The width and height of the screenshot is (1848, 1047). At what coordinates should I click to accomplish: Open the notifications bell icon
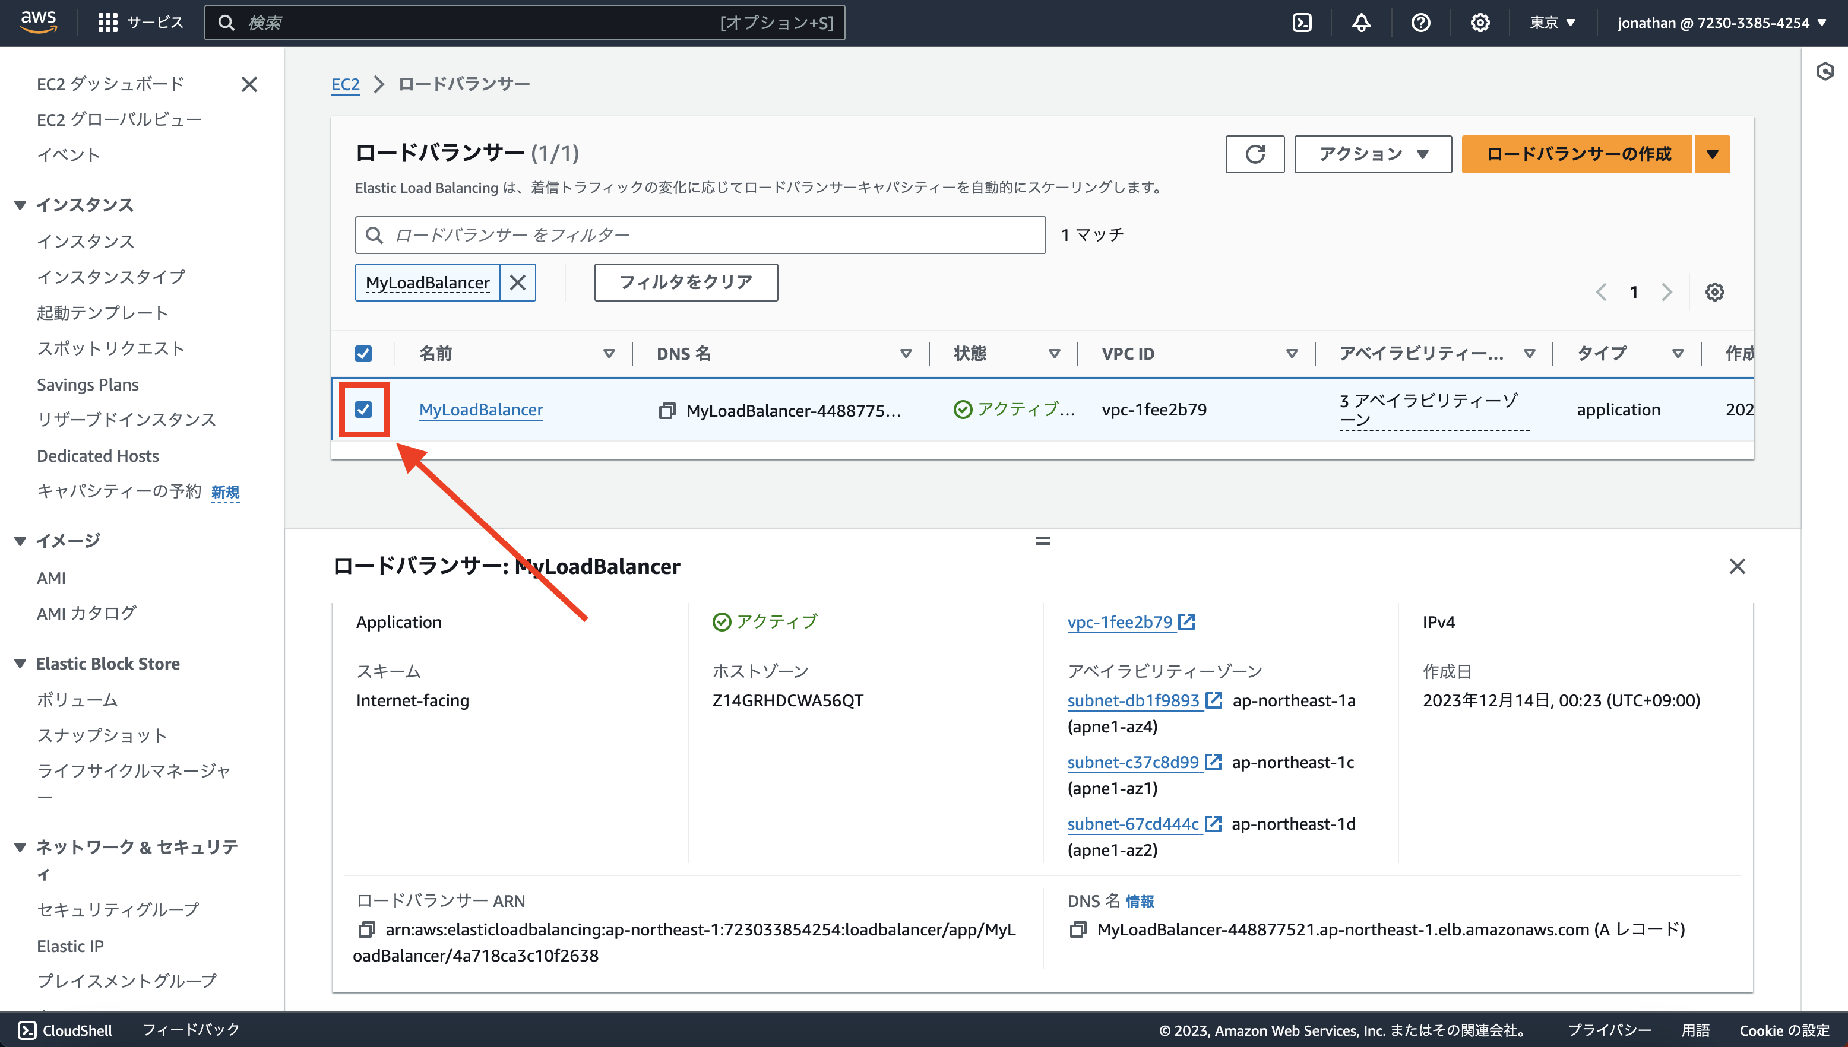coord(1361,23)
